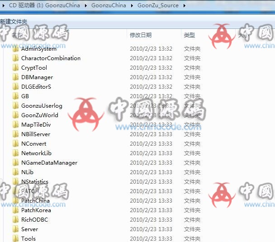
Task: Select the CryptTool folder icon
Action: [15, 68]
